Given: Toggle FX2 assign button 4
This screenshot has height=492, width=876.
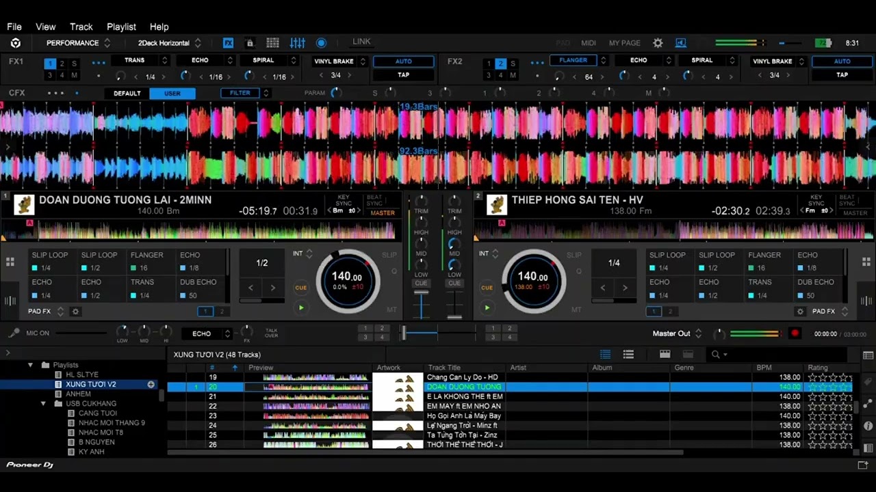Looking at the screenshot, I should [500, 75].
